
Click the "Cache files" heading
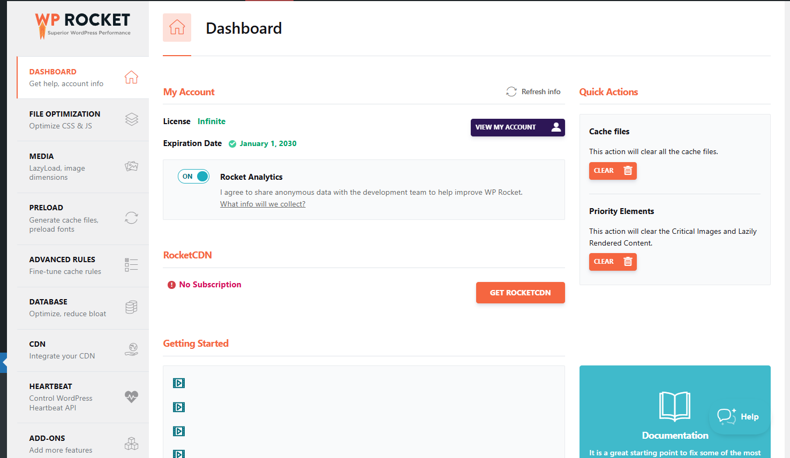coord(610,132)
